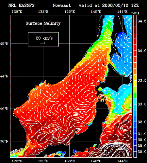Click the valid date 2006/05/10 12Z
This screenshot has width=147, height=163.
tap(121, 5)
